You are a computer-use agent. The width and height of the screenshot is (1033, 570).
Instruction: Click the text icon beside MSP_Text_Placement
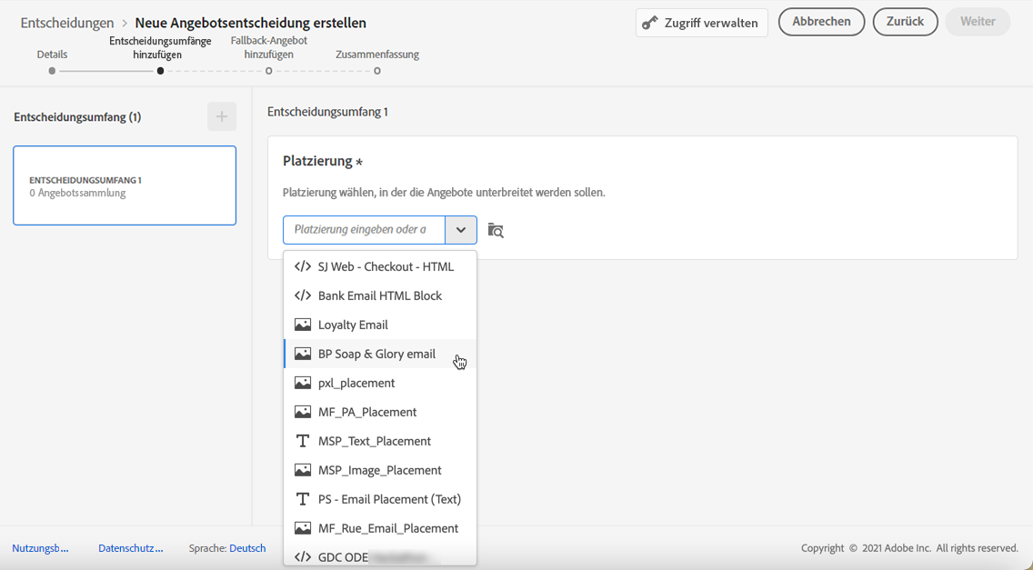point(303,441)
